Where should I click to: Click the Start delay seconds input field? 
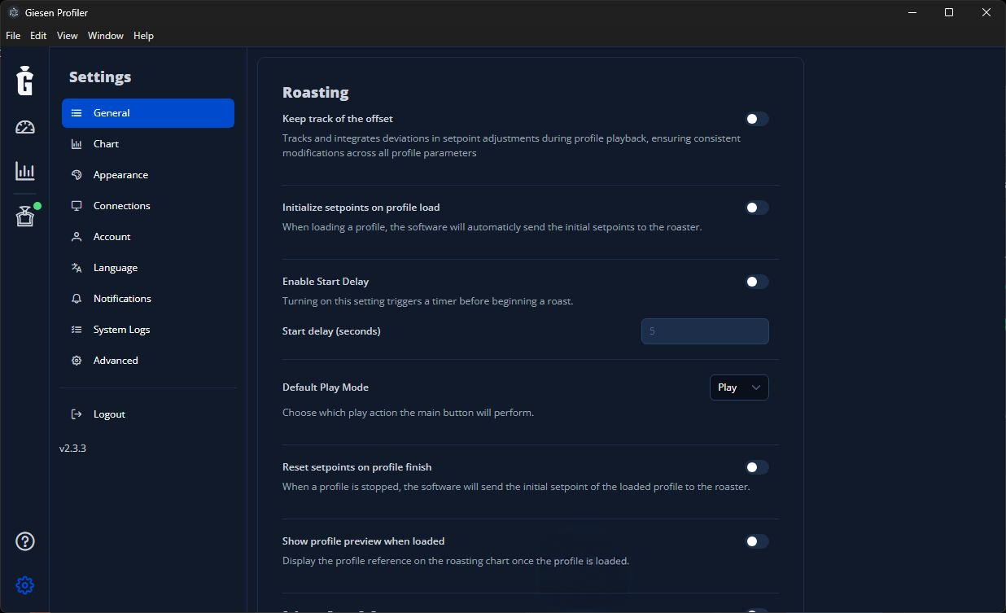705,331
